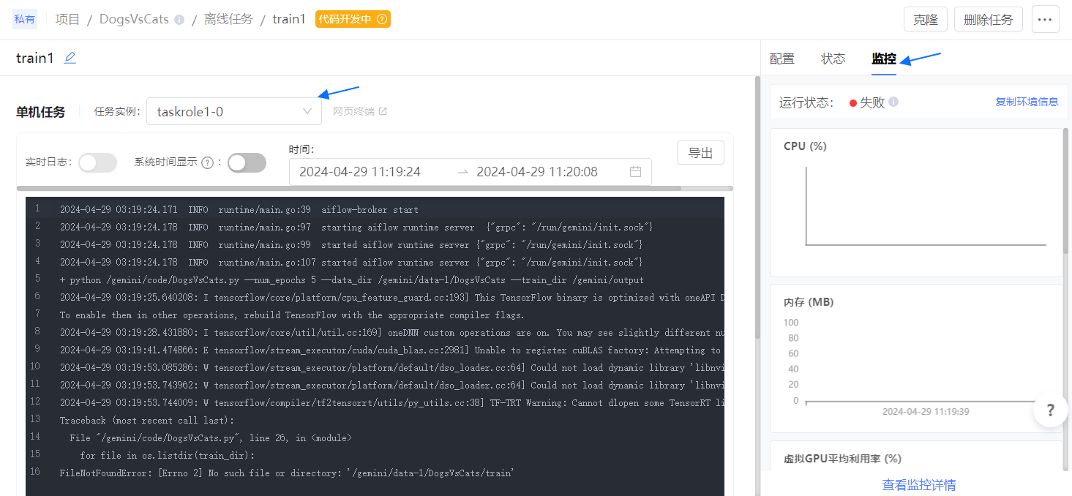This screenshot has width=1072, height=496.
Task: Click the 克隆 button
Action: (926, 20)
